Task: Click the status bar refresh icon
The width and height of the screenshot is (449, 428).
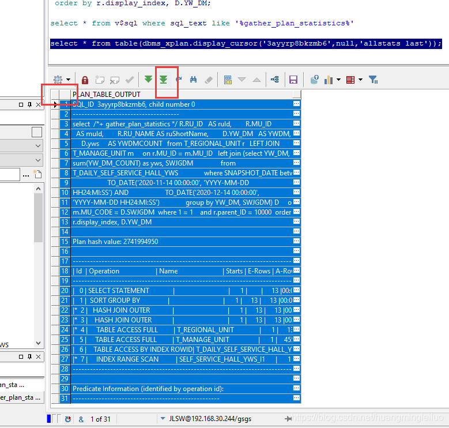Action: pyautogui.click(x=68, y=419)
